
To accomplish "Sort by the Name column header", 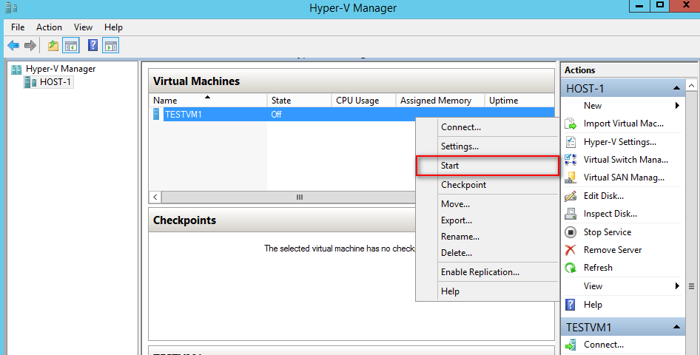I will [x=208, y=101].
